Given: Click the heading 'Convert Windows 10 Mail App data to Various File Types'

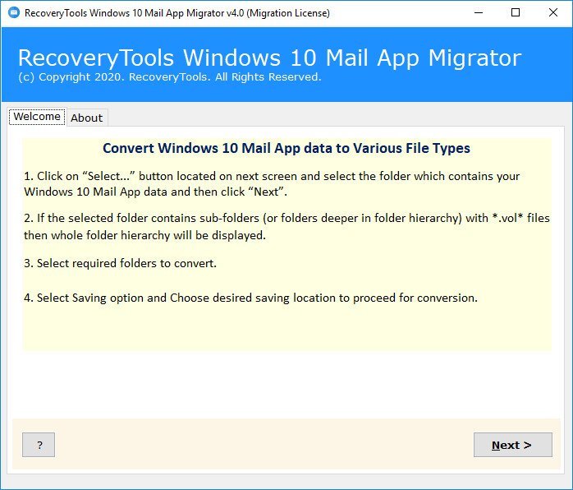Looking at the screenshot, I should [x=286, y=148].
